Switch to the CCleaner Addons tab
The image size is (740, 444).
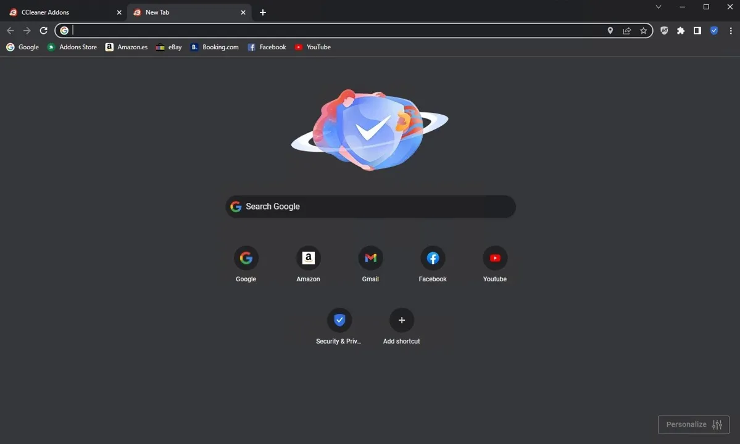(64, 13)
